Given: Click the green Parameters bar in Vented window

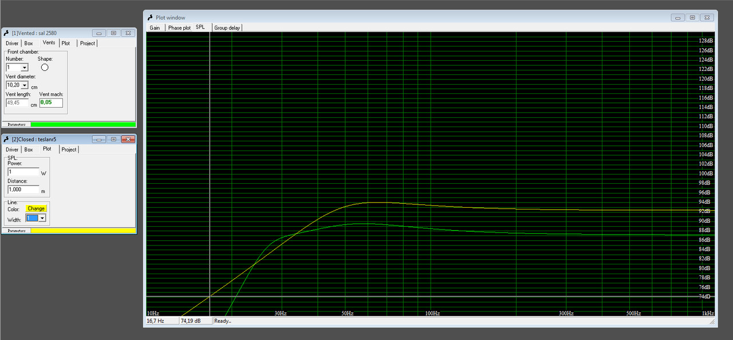Looking at the screenshot, I should (83, 124).
